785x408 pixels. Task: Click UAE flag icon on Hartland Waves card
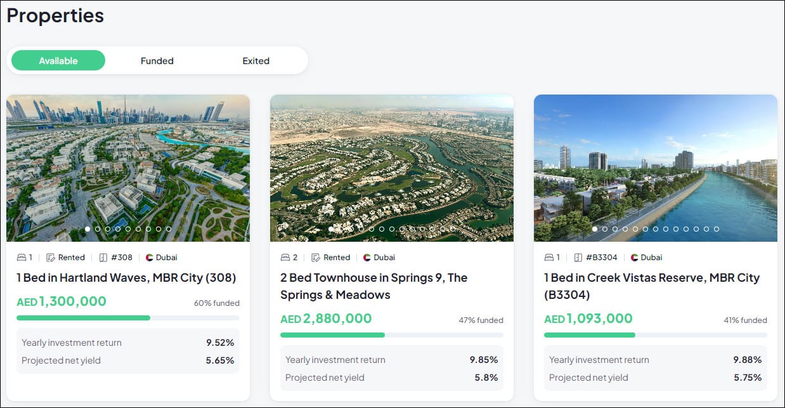click(x=150, y=258)
